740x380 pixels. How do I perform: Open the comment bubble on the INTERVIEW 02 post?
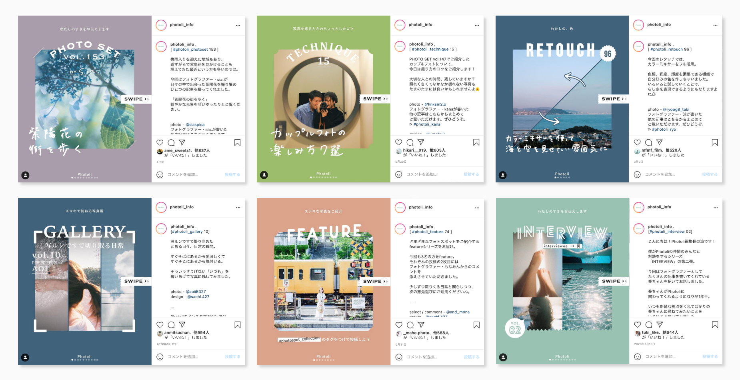[x=649, y=324]
